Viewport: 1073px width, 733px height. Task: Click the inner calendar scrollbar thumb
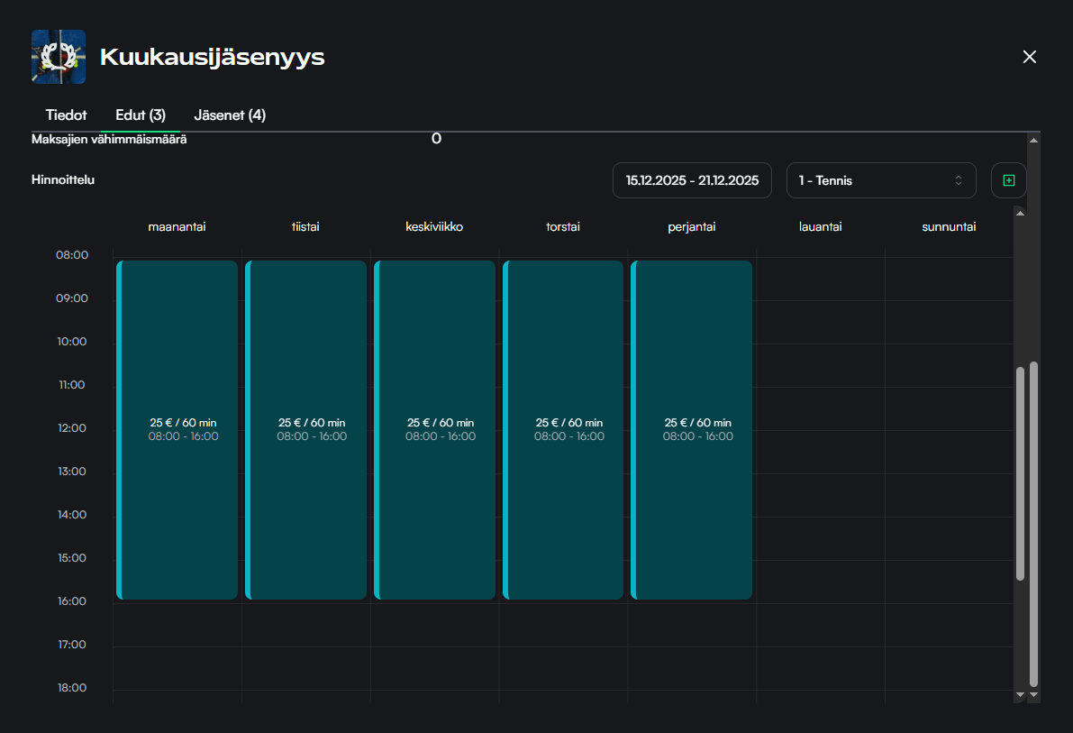coord(1020,473)
